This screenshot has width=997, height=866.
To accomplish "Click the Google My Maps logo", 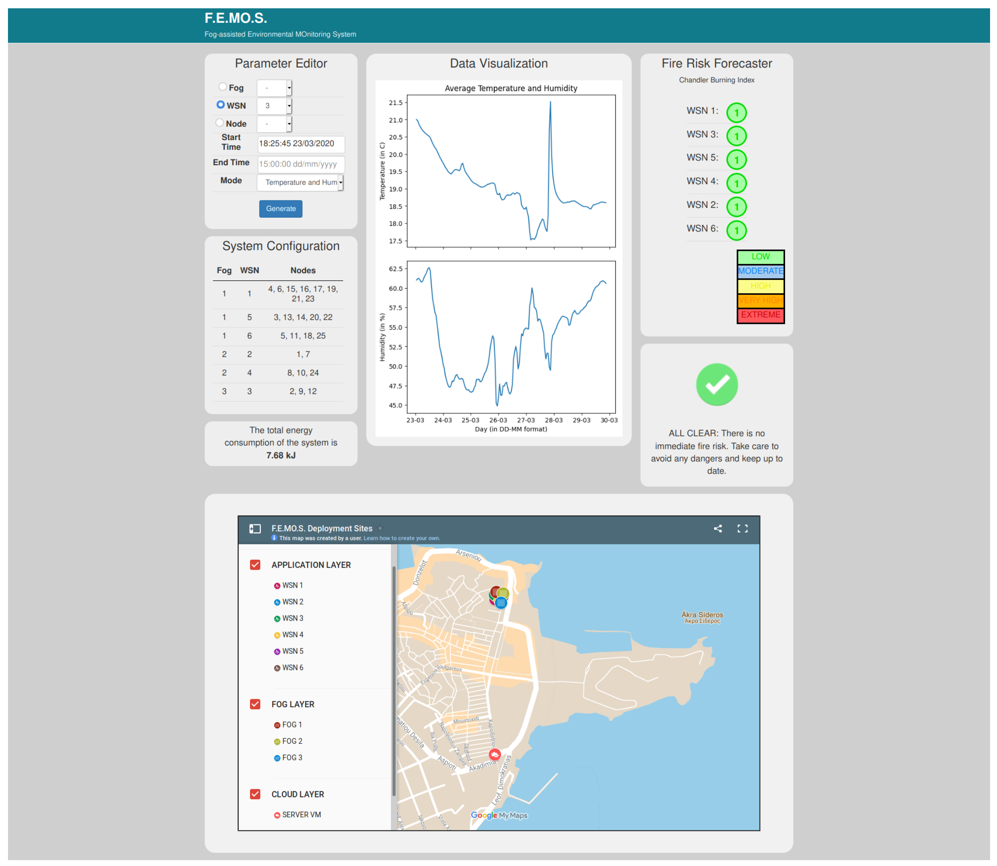I will click(499, 816).
